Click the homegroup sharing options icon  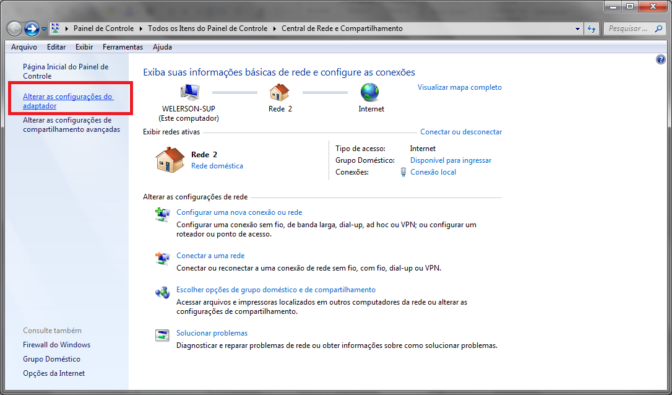point(162,292)
